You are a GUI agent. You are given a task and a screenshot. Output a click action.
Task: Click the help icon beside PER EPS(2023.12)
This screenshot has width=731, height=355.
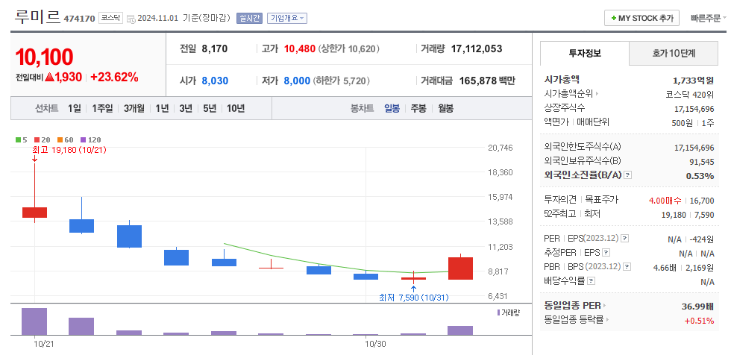(x=625, y=239)
